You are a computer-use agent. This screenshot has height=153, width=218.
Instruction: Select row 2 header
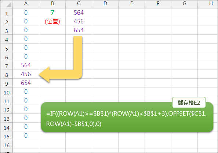tap(7, 22)
